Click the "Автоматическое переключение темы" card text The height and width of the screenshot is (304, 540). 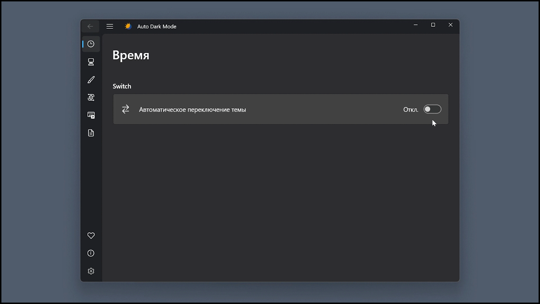[x=192, y=110]
